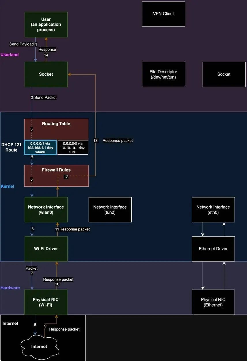The width and height of the screenshot is (247, 361).
Task: Select the "2 Send Packet" step label
Action: [44, 97]
